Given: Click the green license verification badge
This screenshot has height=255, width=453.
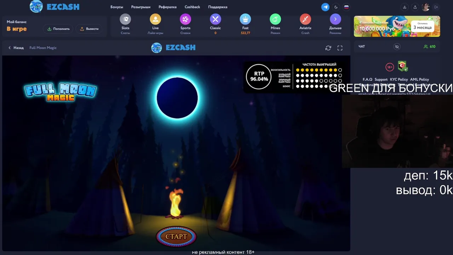Looking at the screenshot, I should tap(402, 66).
